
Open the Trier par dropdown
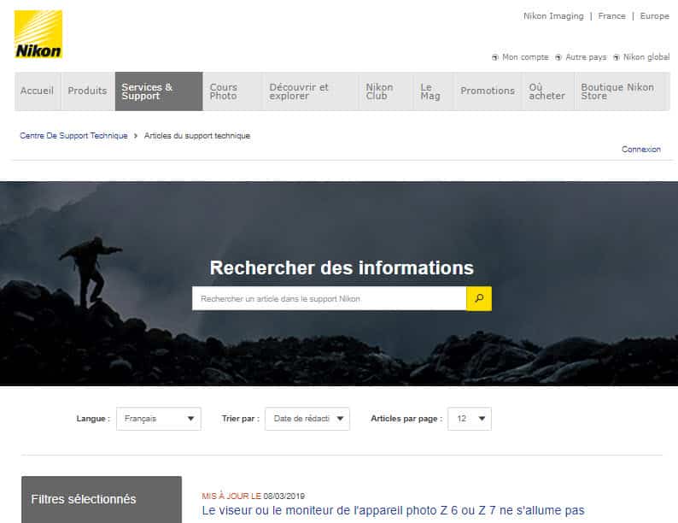click(307, 418)
